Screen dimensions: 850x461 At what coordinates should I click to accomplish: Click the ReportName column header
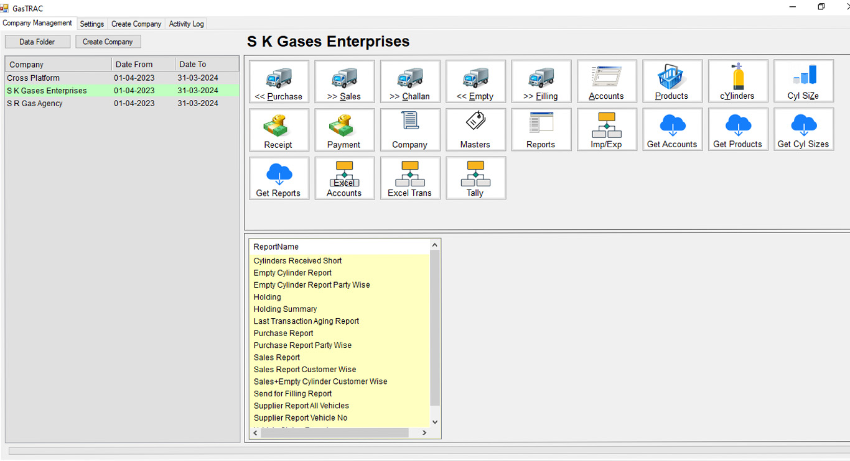coord(340,247)
